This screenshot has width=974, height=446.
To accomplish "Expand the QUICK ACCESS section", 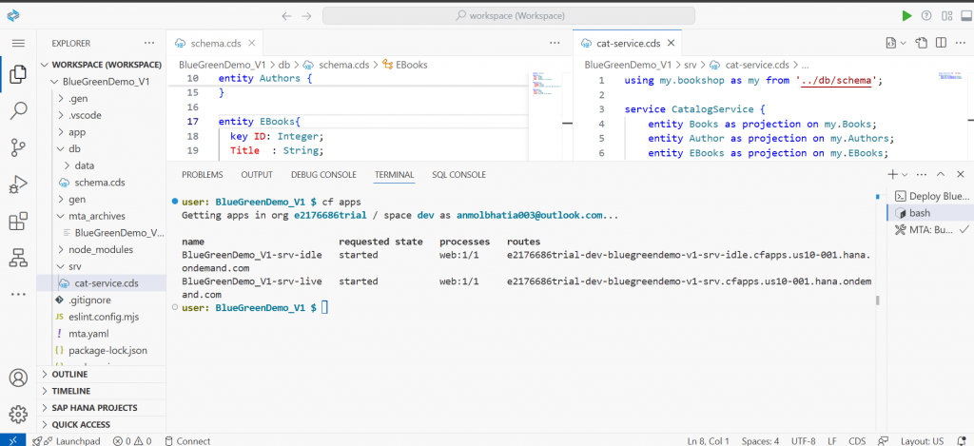I will tap(102, 424).
